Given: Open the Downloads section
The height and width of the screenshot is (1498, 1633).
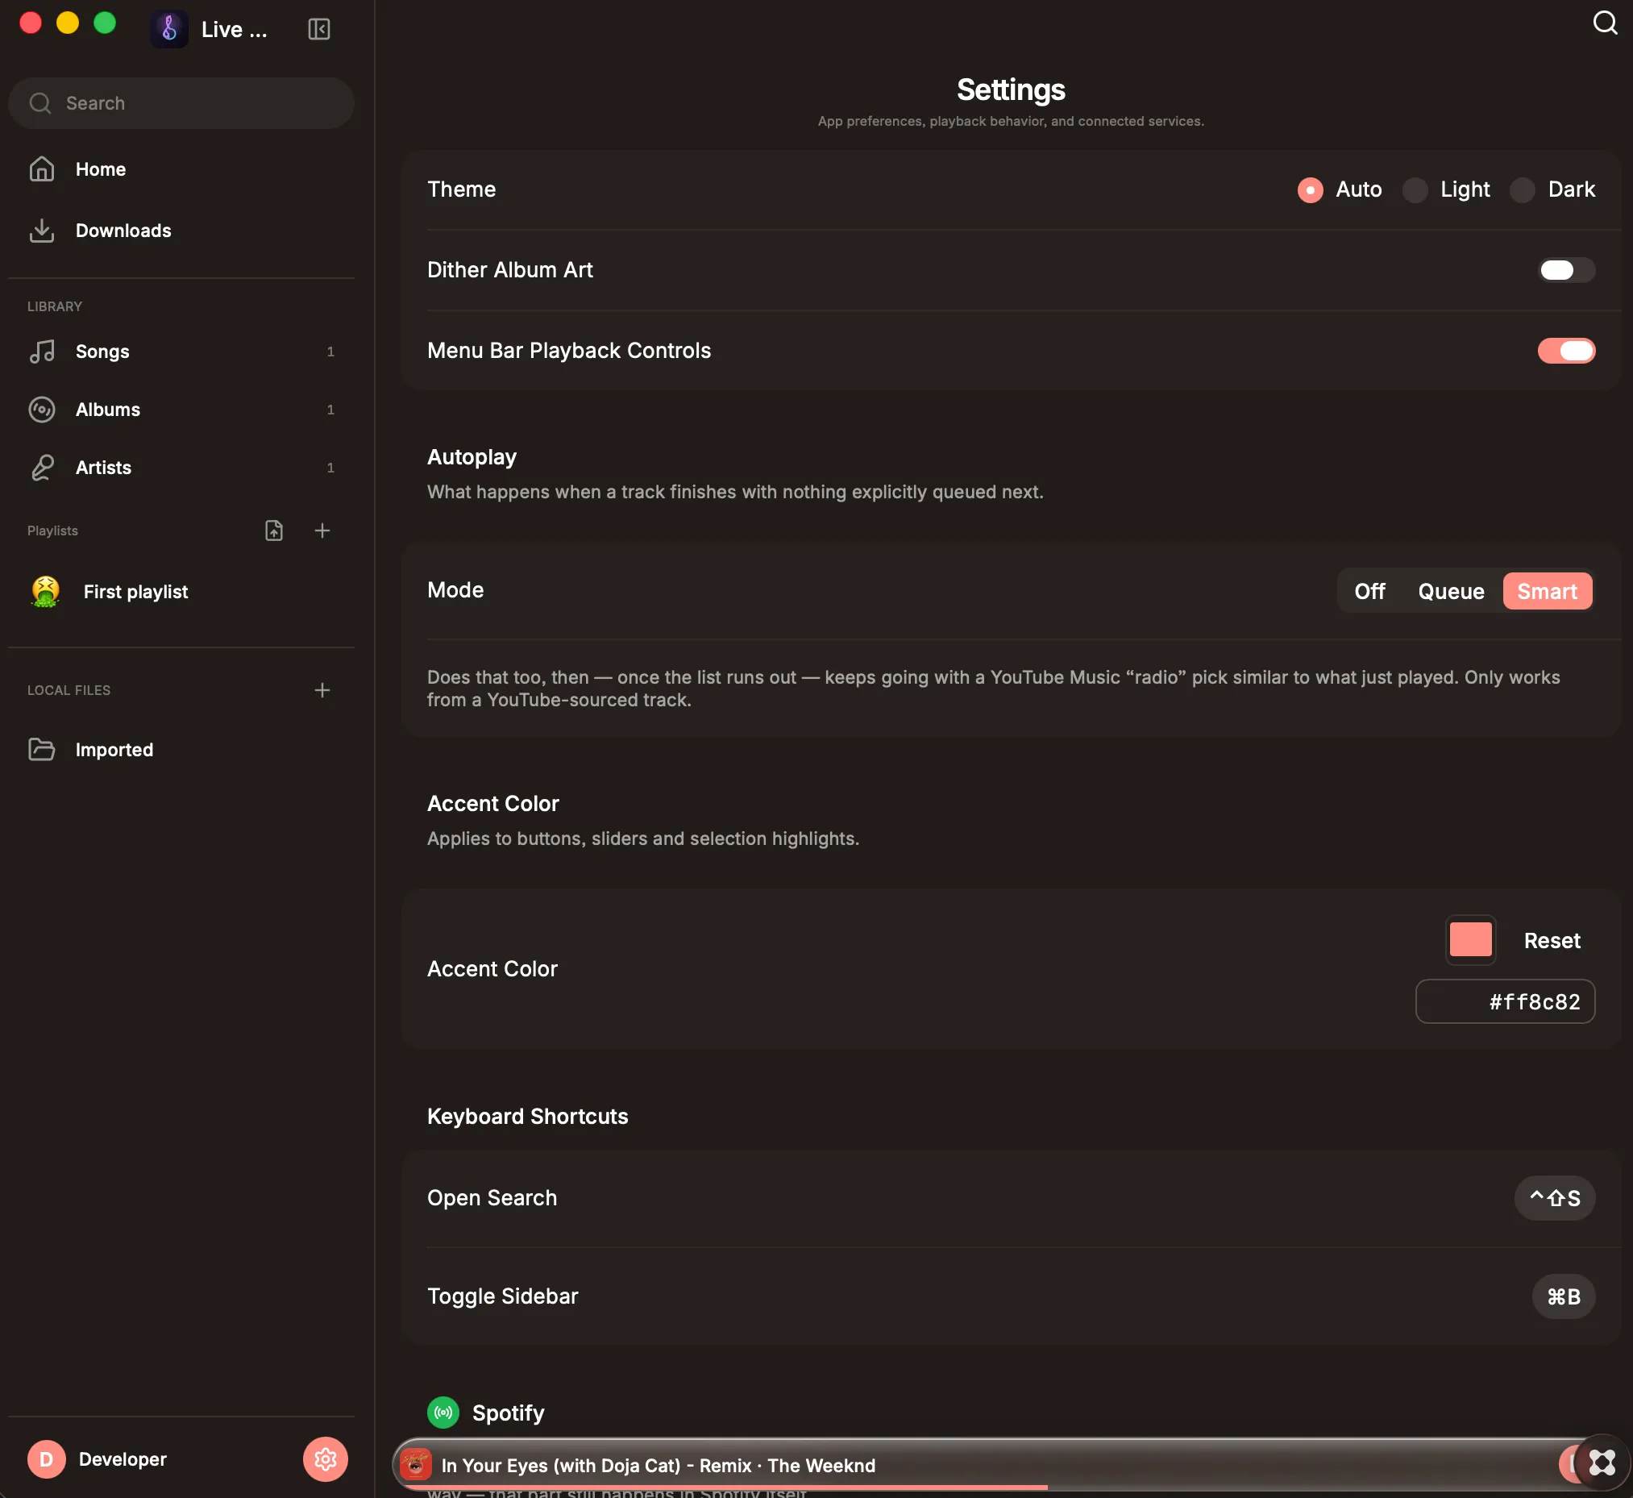Looking at the screenshot, I should click(x=181, y=231).
